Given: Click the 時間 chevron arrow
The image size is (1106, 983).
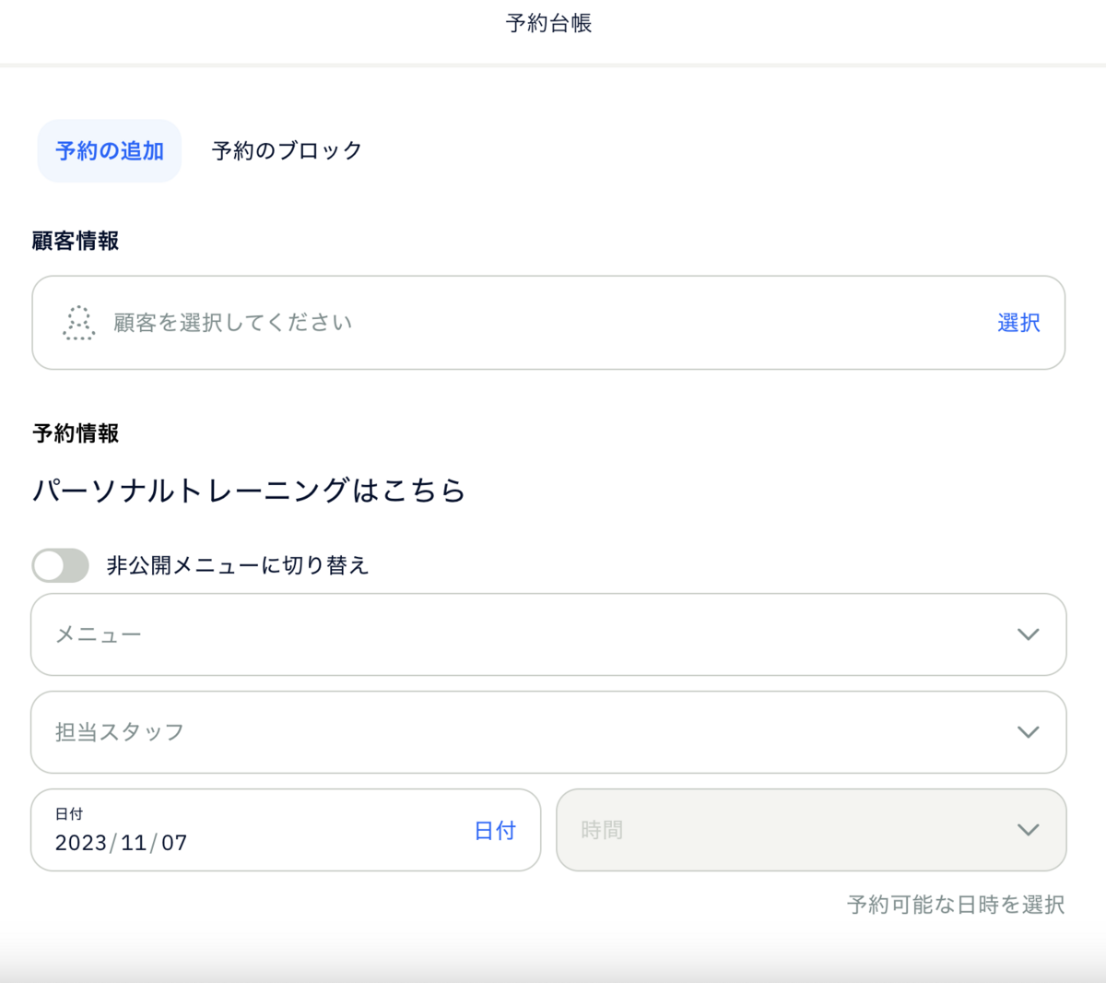Looking at the screenshot, I should pyautogui.click(x=1028, y=830).
